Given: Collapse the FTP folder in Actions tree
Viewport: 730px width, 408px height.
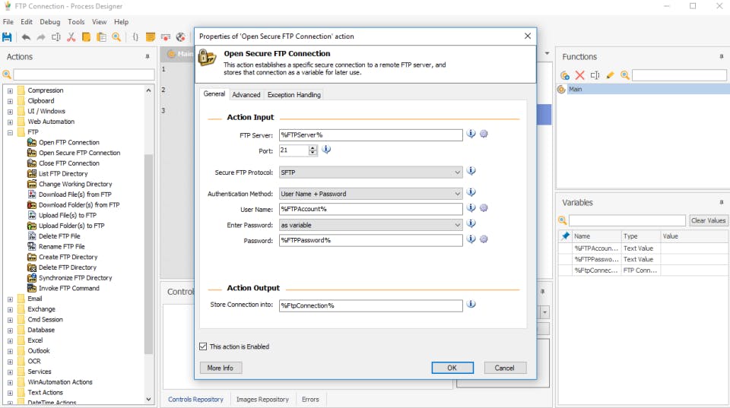Looking at the screenshot, I should click(x=10, y=133).
